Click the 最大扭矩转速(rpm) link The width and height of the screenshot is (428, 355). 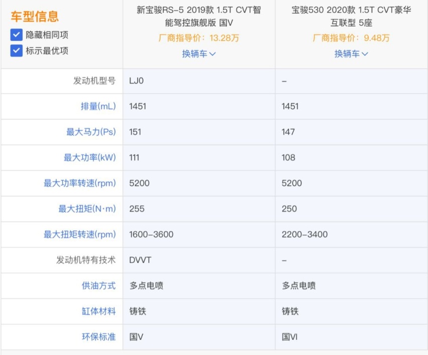[x=80, y=234]
